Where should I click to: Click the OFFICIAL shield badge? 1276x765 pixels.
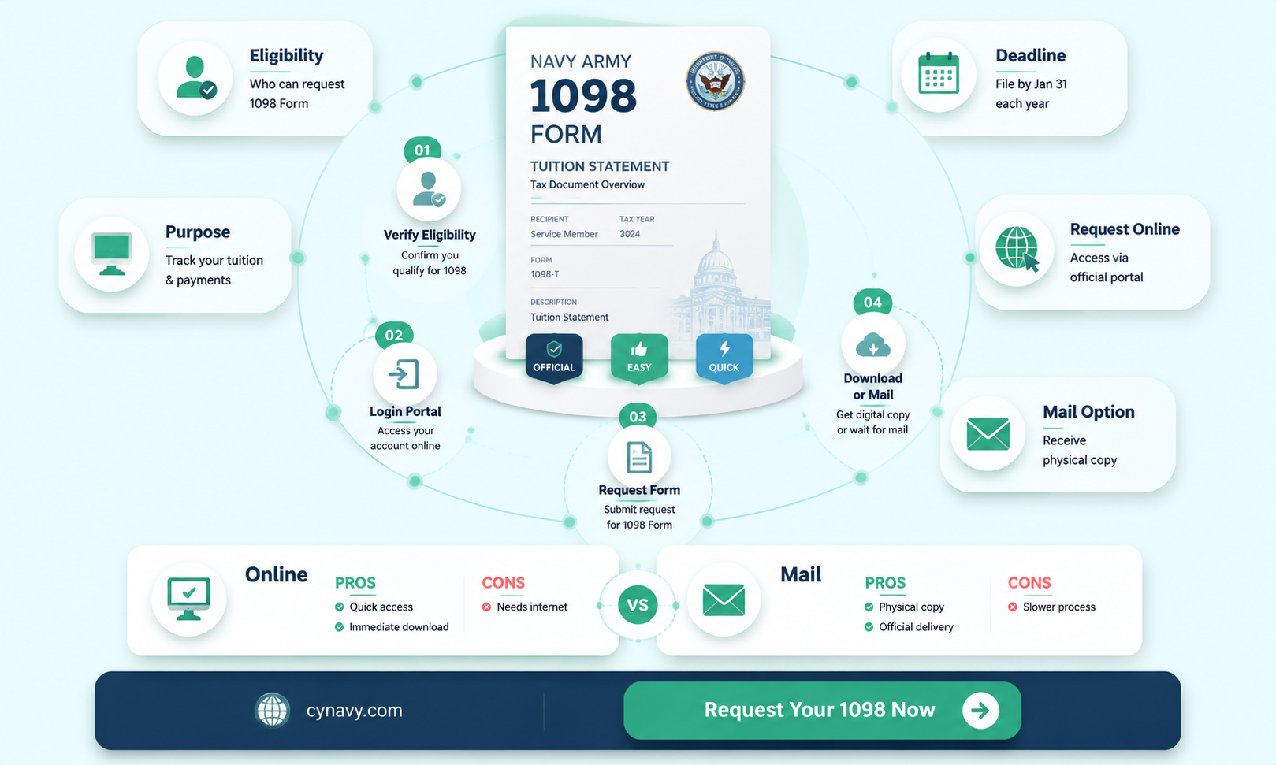coord(554,358)
